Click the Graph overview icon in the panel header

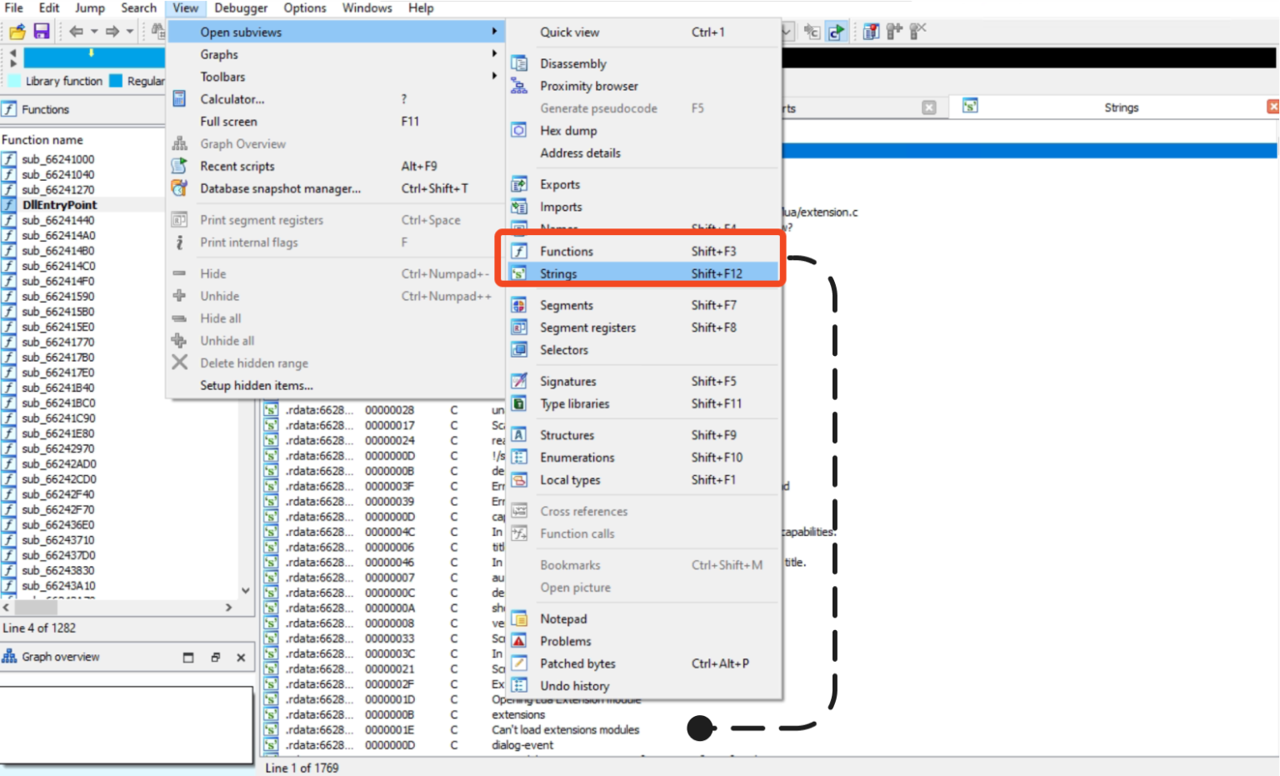pyautogui.click(x=9, y=657)
